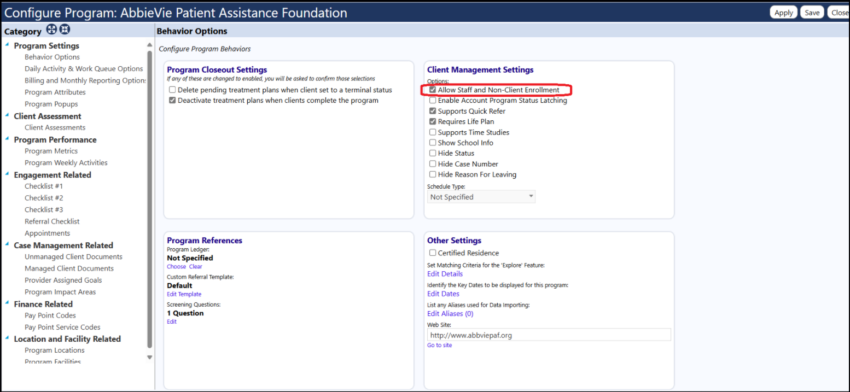Open Unmanaged Client Documents item

73,257
